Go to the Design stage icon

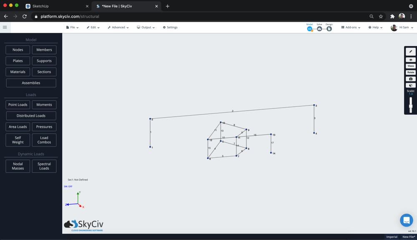click(x=329, y=29)
